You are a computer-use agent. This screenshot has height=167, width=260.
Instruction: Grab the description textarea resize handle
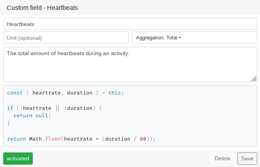254,79
